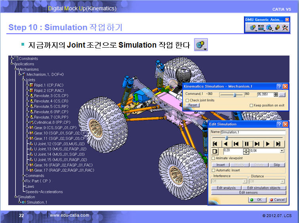
Task: Click the loop mode icon below playback controls
Action: pos(215,151)
